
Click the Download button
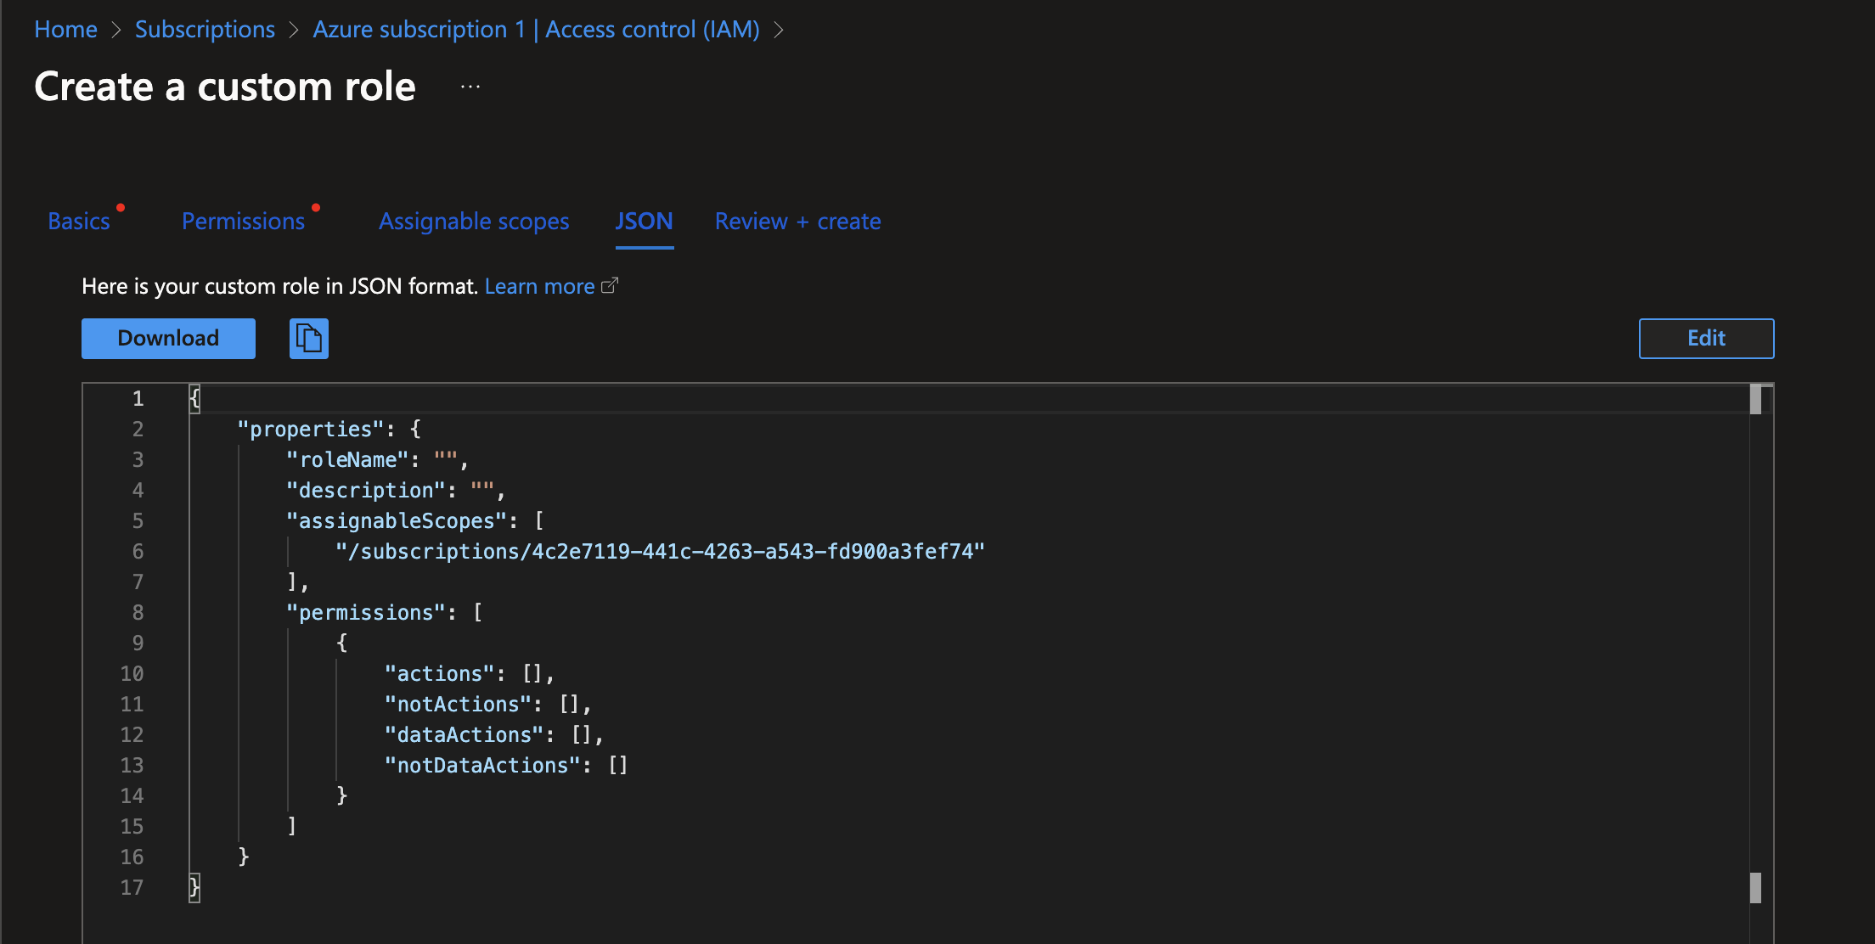168,339
